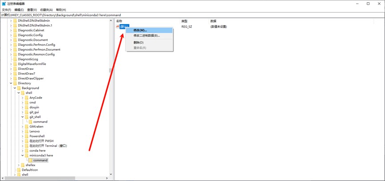Expand the DirectDraw7 key

tap(11, 73)
